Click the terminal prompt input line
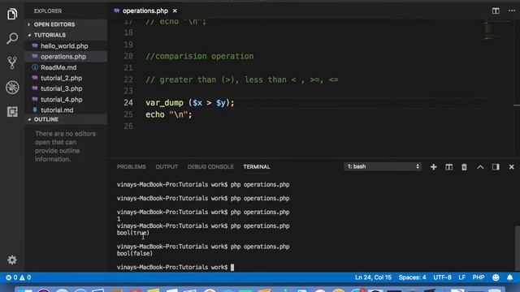The width and height of the screenshot is (520, 292). pos(175,267)
